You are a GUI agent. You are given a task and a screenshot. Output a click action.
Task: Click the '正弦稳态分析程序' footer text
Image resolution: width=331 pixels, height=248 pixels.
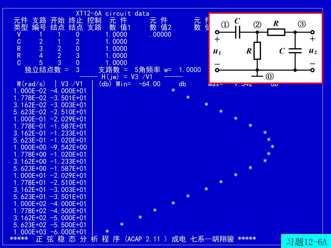point(78,239)
